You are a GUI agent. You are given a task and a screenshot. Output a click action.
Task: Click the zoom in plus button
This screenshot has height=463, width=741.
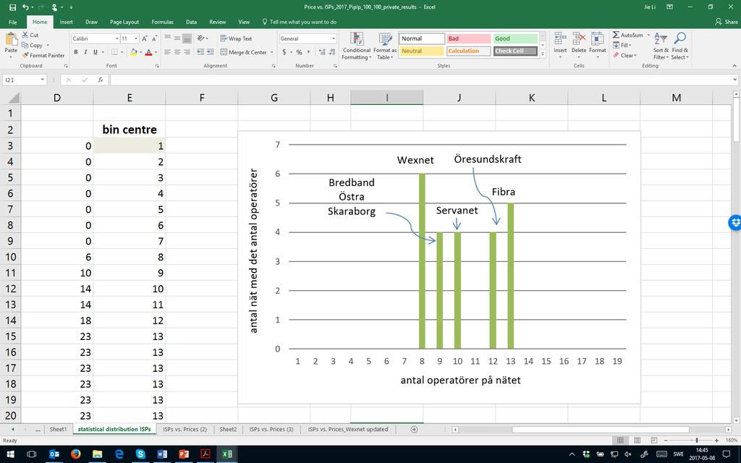click(x=716, y=440)
